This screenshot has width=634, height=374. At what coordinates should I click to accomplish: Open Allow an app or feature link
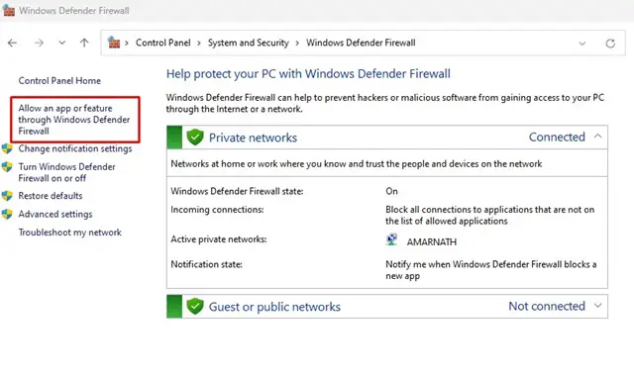point(74,120)
